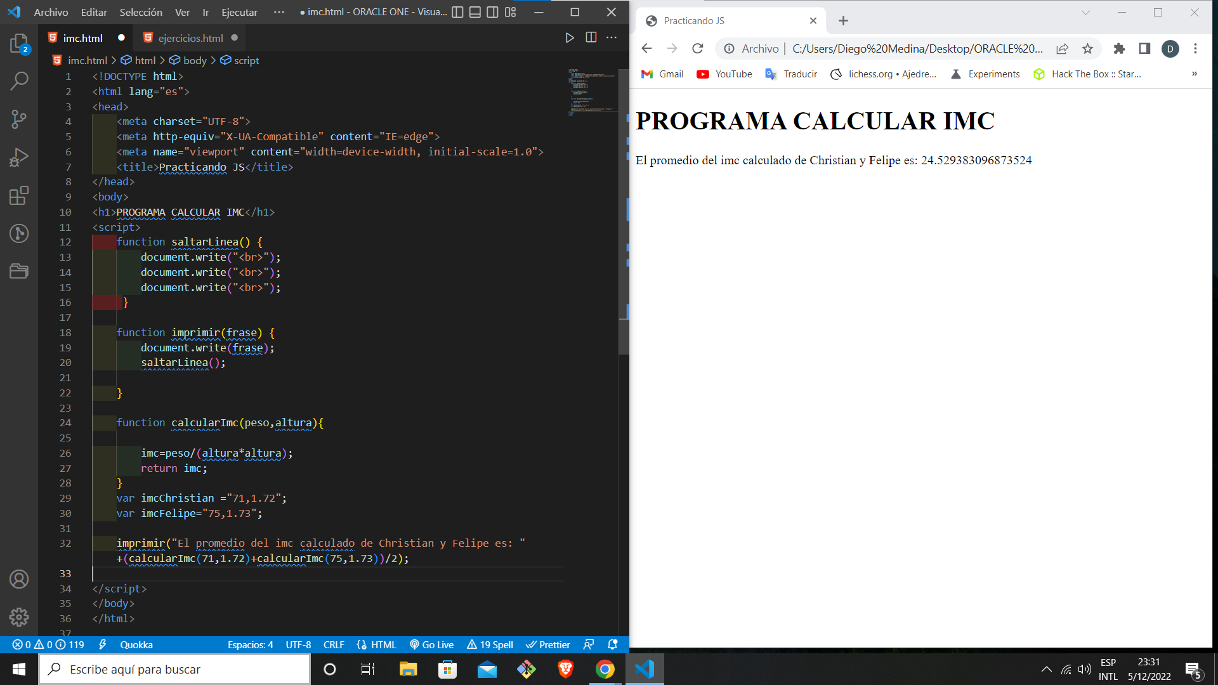Open the Manage gear icon in VS Code
This screenshot has width=1218, height=685.
[x=19, y=616]
